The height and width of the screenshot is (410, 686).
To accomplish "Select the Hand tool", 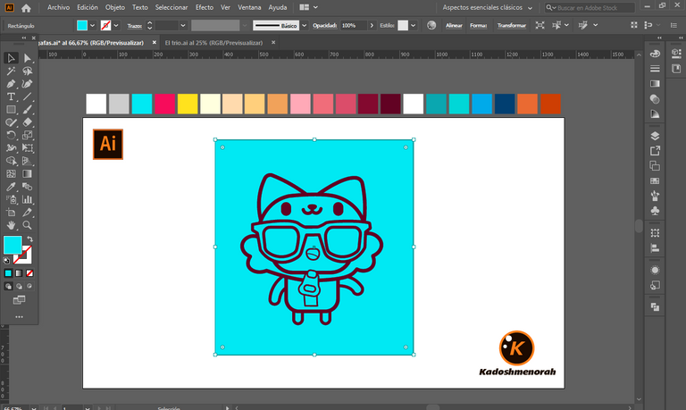I will pos(11,225).
